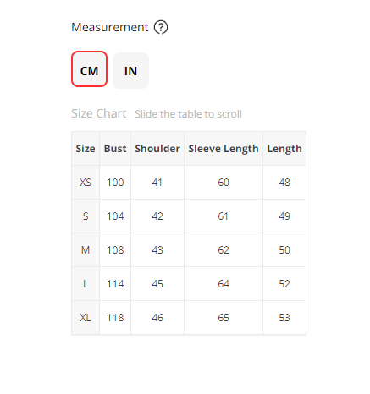The width and height of the screenshot is (370, 394).
Task: Select the S size row label
Action: tap(86, 216)
